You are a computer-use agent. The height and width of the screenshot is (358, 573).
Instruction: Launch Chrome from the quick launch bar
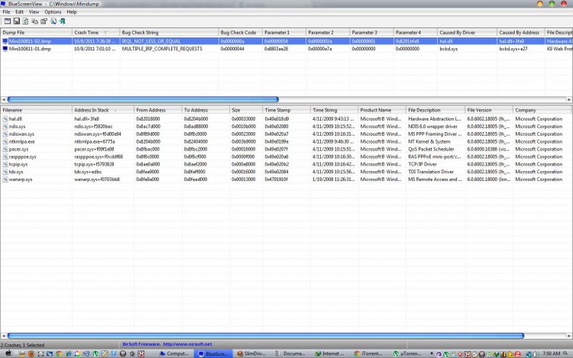tap(59, 353)
